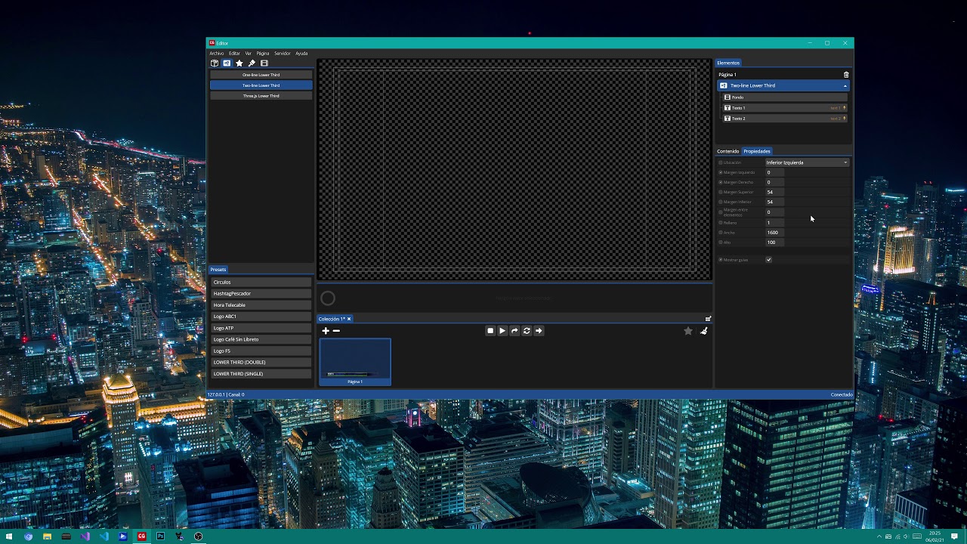The width and height of the screenshot is (967, 544).
Task: Open the box/templates toolbar icon
Action: pos(215,63)
